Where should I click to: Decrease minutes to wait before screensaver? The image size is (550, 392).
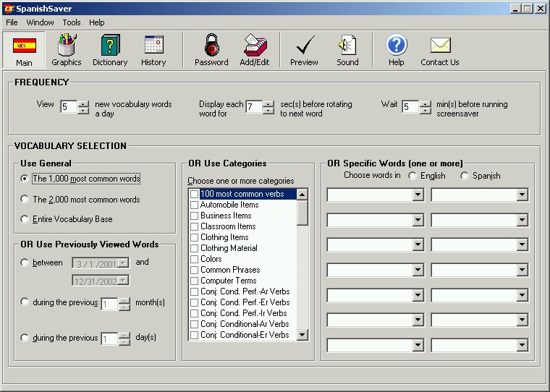pyautogui.click(x=425, y=111)
